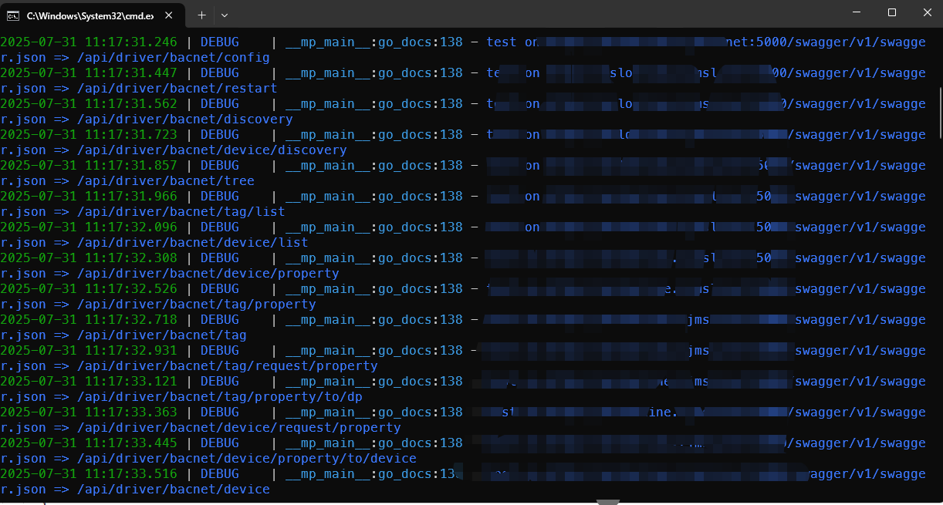Click the path /api/driver/bacnet/config
The height and width of the screenshot is (505, 943).
174,58
